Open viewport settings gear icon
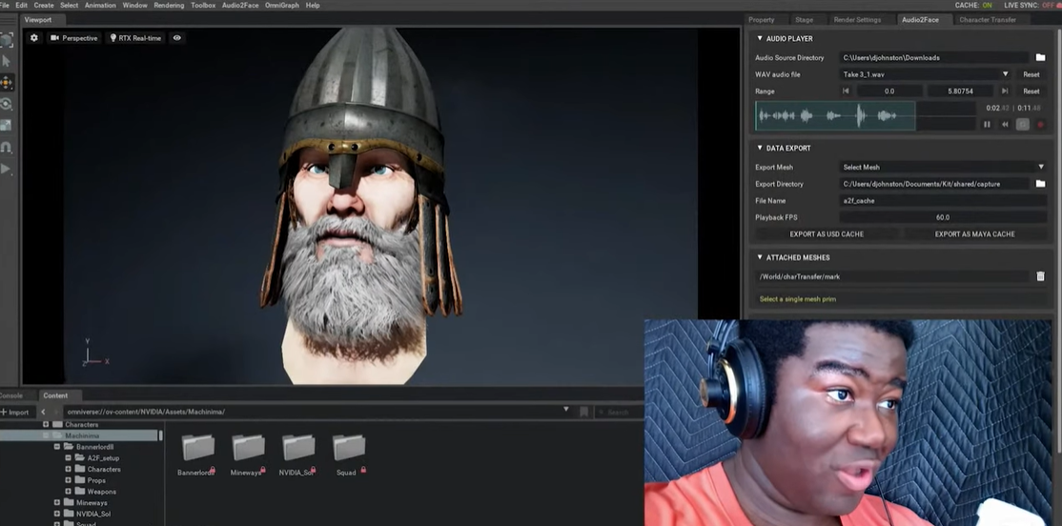 (x=34, y=38)
